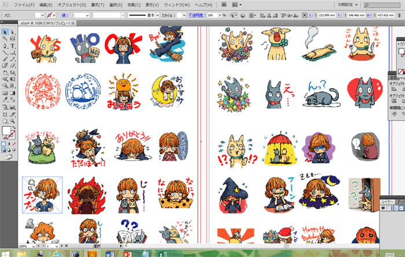Open the arrange documents dropdown
Viewport: 405px width, 257px height.
[236, 5]
